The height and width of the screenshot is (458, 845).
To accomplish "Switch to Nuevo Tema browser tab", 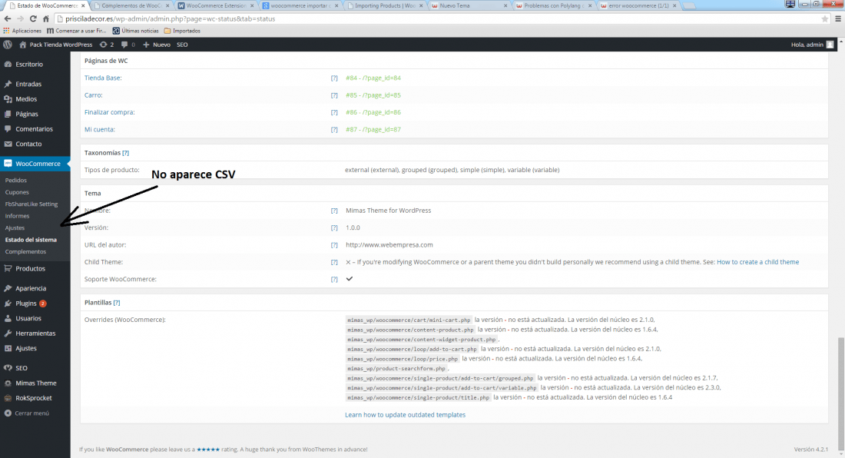I will [469, 6].
